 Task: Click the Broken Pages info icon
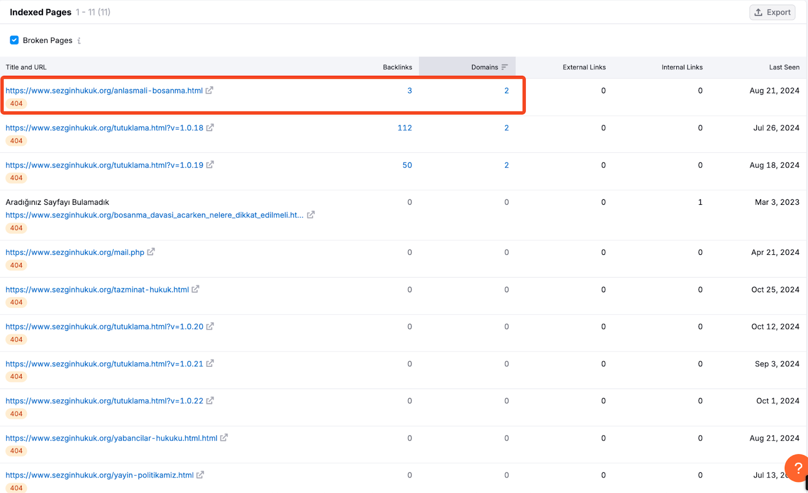coord(79,40)
